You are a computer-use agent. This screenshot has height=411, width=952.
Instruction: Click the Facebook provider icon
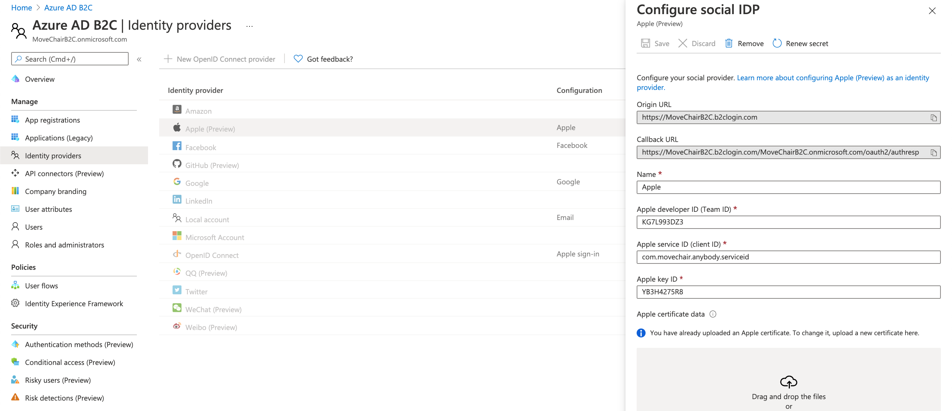coord(177,146)
